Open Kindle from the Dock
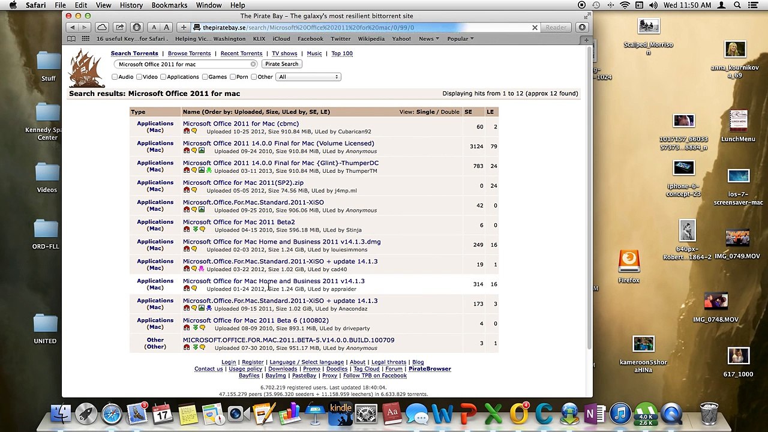 [x=341, y=413]
